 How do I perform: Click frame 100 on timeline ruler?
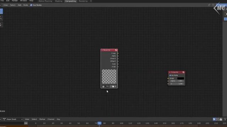121,123
